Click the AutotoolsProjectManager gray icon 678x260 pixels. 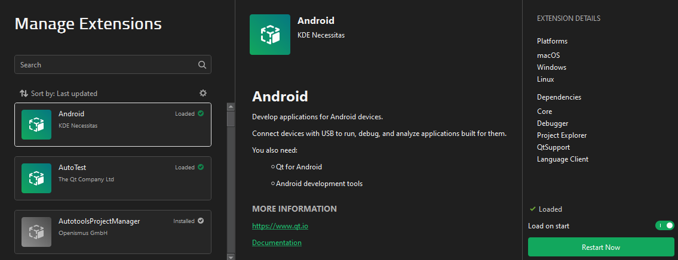pos(36,232)
